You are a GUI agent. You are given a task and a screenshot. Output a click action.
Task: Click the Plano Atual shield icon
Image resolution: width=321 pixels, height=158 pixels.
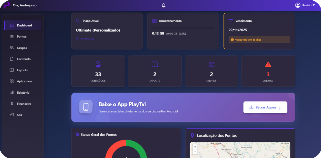[x=78, y=21]
